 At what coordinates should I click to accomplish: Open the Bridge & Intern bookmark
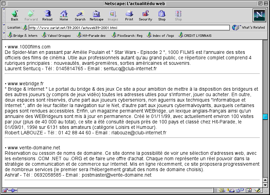coord(22,35)
